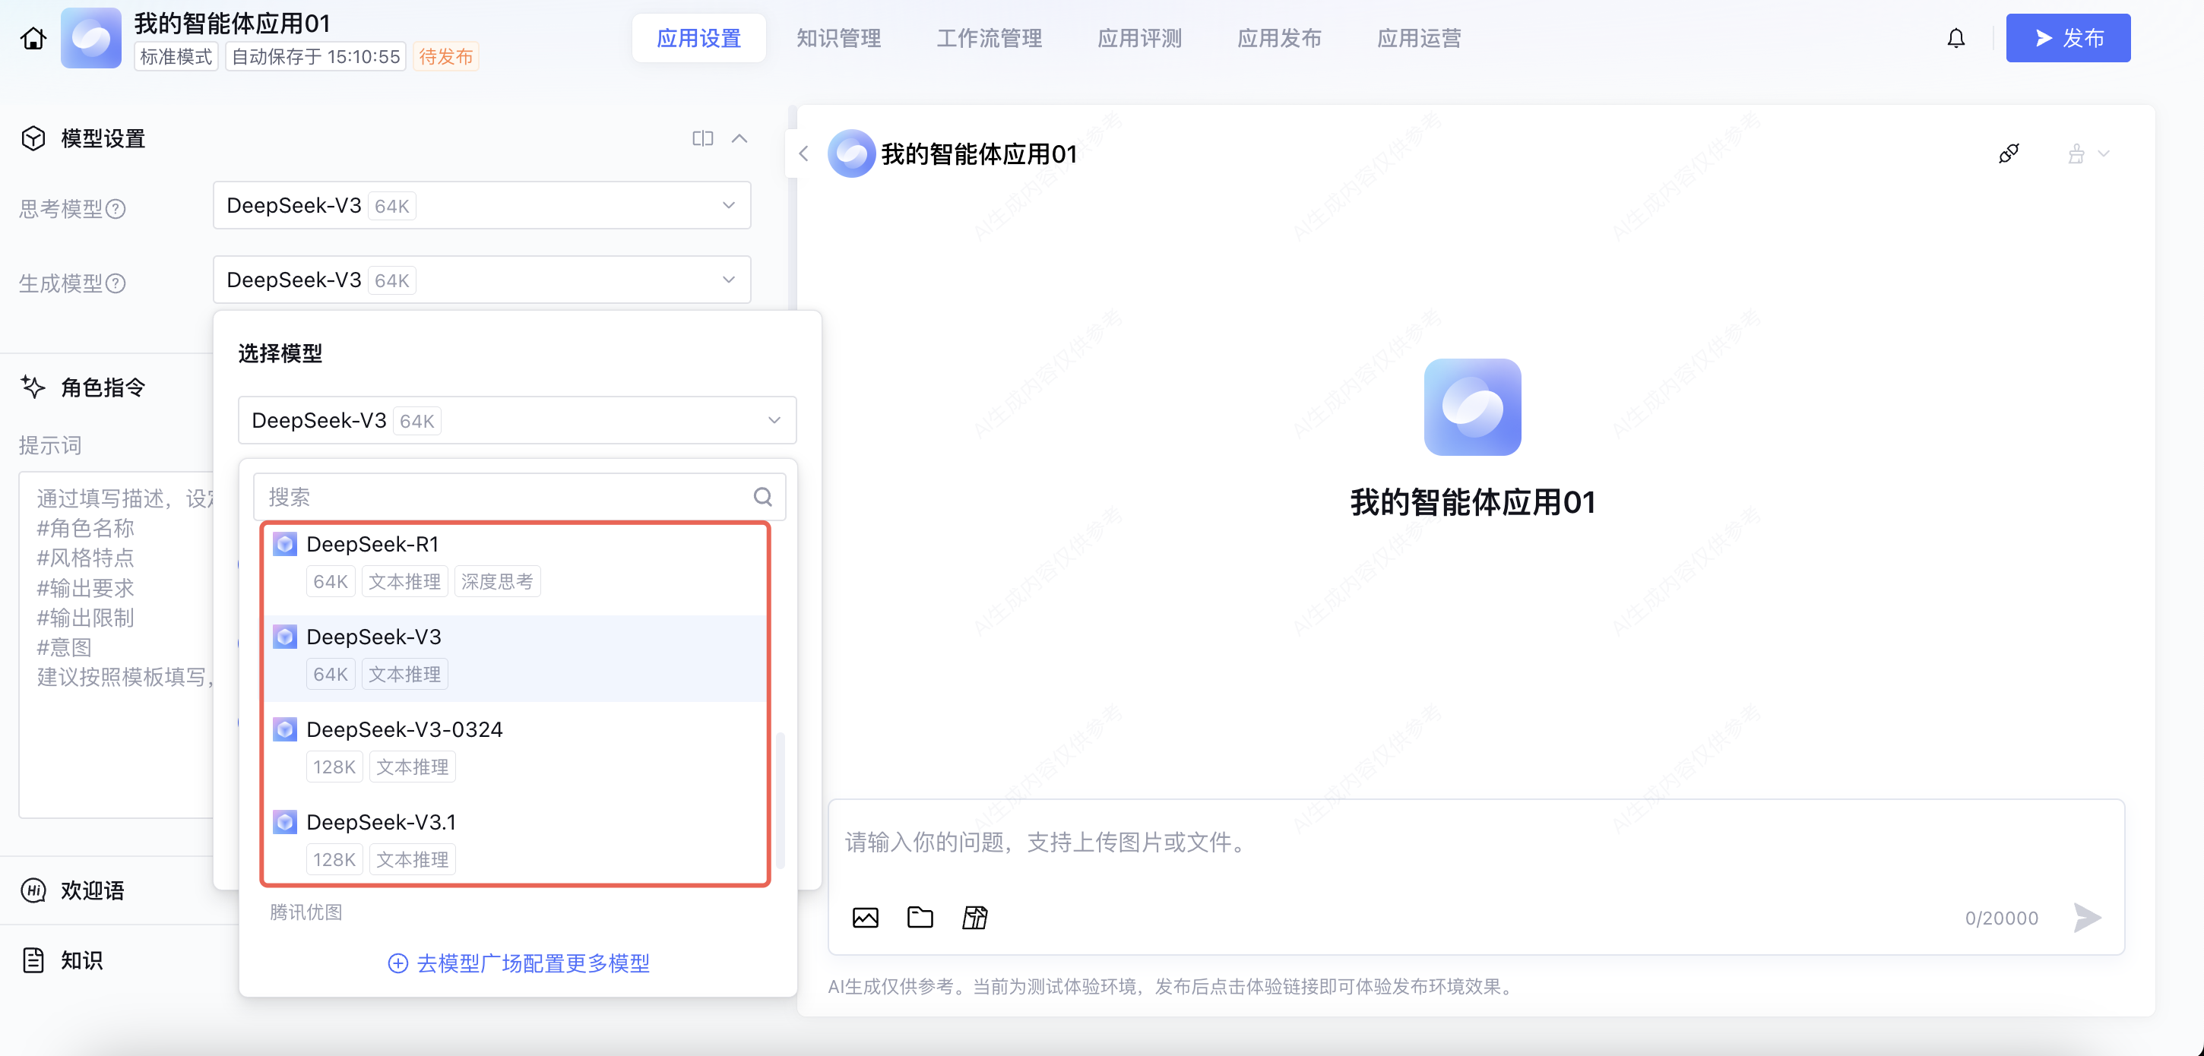This screenshot has height=1056, width=2204.
Task: Open the notification bell
Action: click(1956, 39)
